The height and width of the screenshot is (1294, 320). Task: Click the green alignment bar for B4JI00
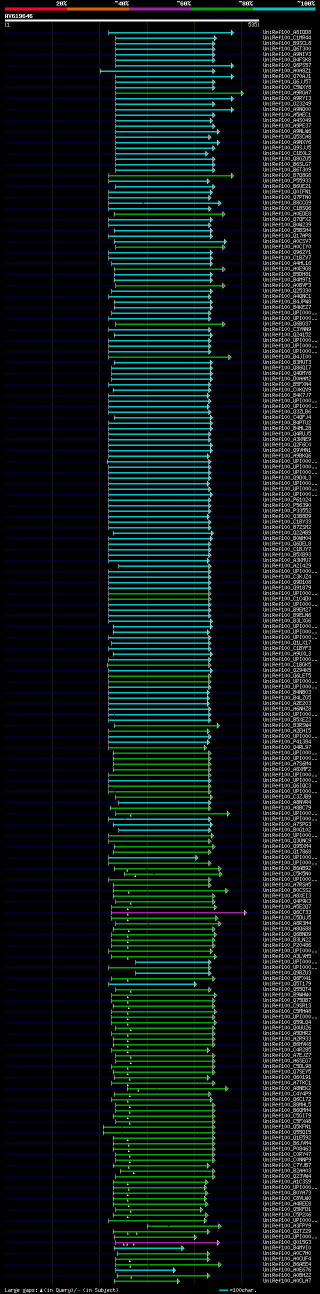tap(170, 357)
